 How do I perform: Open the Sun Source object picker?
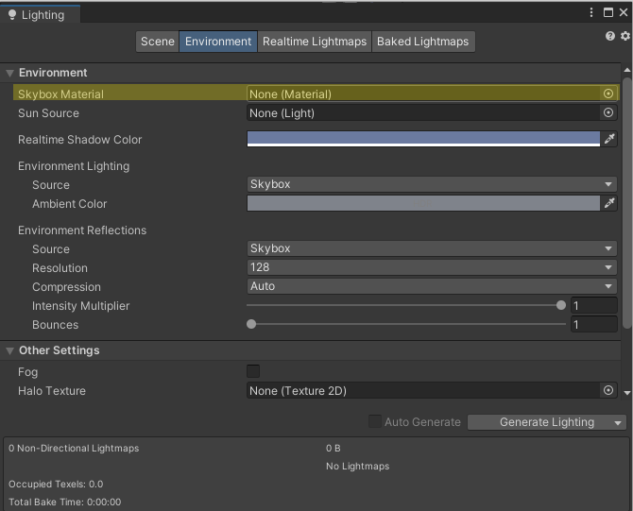[x=608, y=112]
